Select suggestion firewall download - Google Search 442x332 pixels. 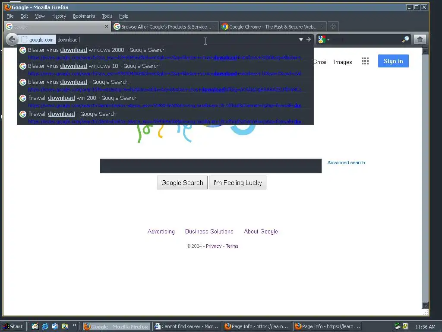point(165,117)
